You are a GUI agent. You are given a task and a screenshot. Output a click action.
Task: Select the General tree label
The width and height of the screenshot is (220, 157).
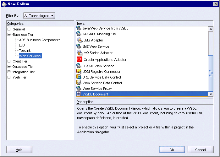click(x=19, y=29)
